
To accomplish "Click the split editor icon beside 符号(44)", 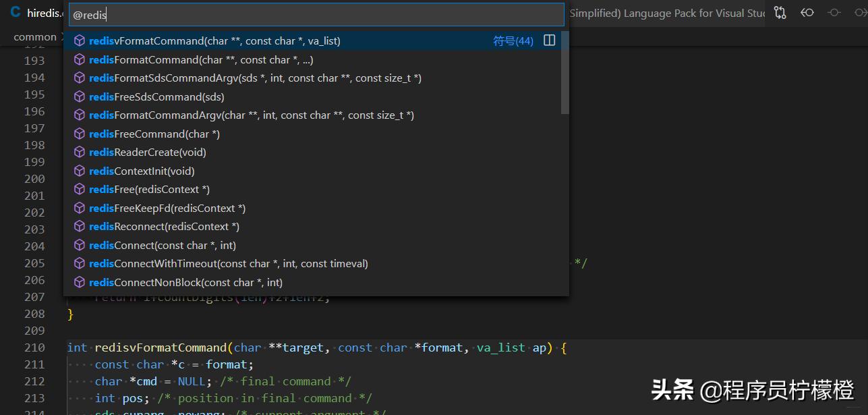I will pyautogui.click(x=548, y=40).
